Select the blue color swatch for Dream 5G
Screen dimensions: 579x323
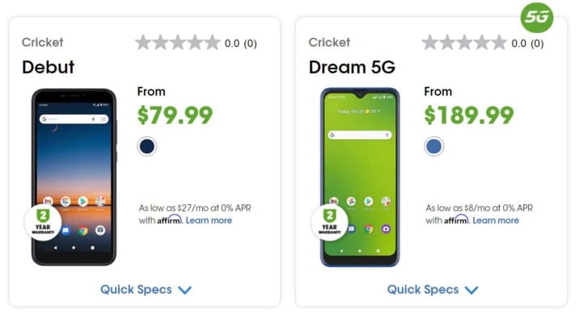(434, 146)
